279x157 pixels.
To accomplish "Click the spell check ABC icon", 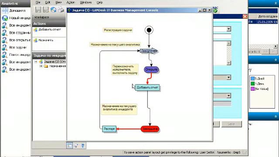I will point(215,10).
